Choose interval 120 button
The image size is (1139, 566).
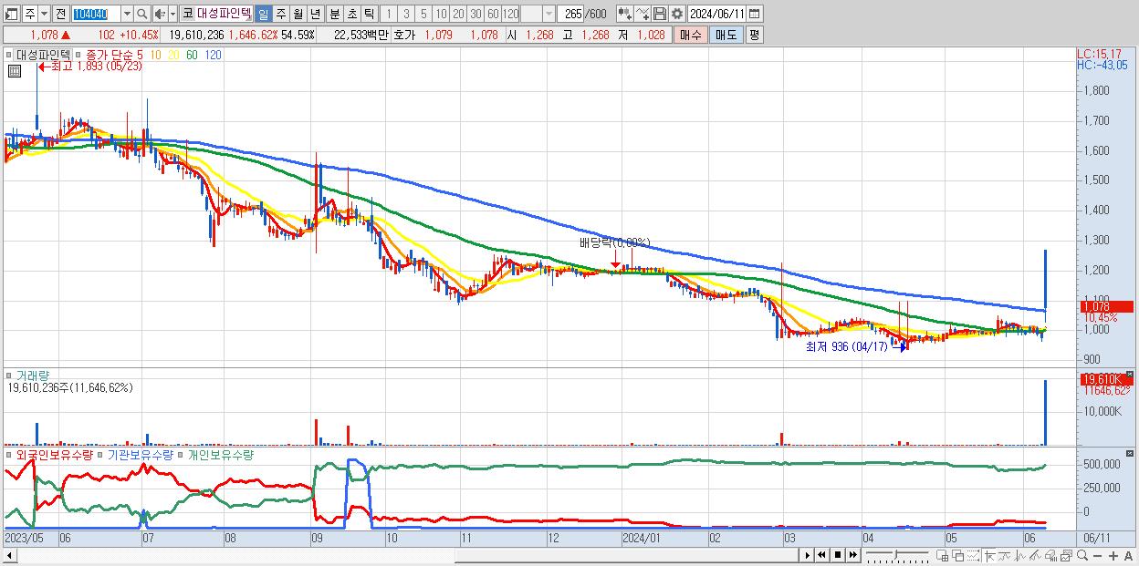[x=512, y=14]
